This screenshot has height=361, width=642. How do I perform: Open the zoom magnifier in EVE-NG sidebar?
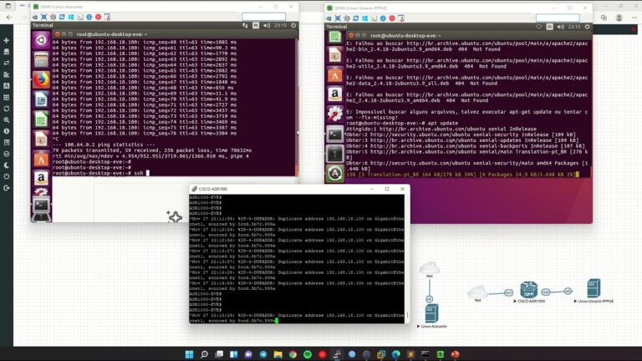click(6, 120)
